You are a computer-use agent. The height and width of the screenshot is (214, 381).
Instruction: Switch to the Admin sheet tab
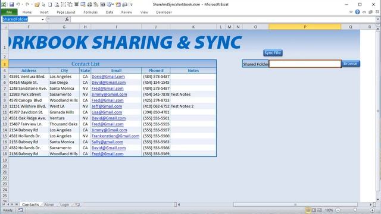(x=49, y=204)
